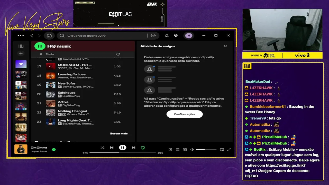This screenshot has height=185, width=329.
Task: Toggle saved green checkmark for Zim Zimma
Action: [54, 149]
